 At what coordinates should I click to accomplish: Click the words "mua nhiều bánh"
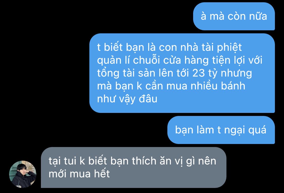[x=206, y=86]
